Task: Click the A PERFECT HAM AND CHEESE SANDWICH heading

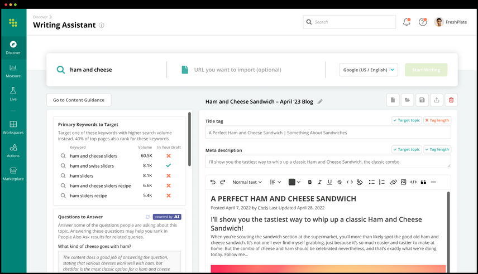Action: pyautogui.click(x=283, y=199)
